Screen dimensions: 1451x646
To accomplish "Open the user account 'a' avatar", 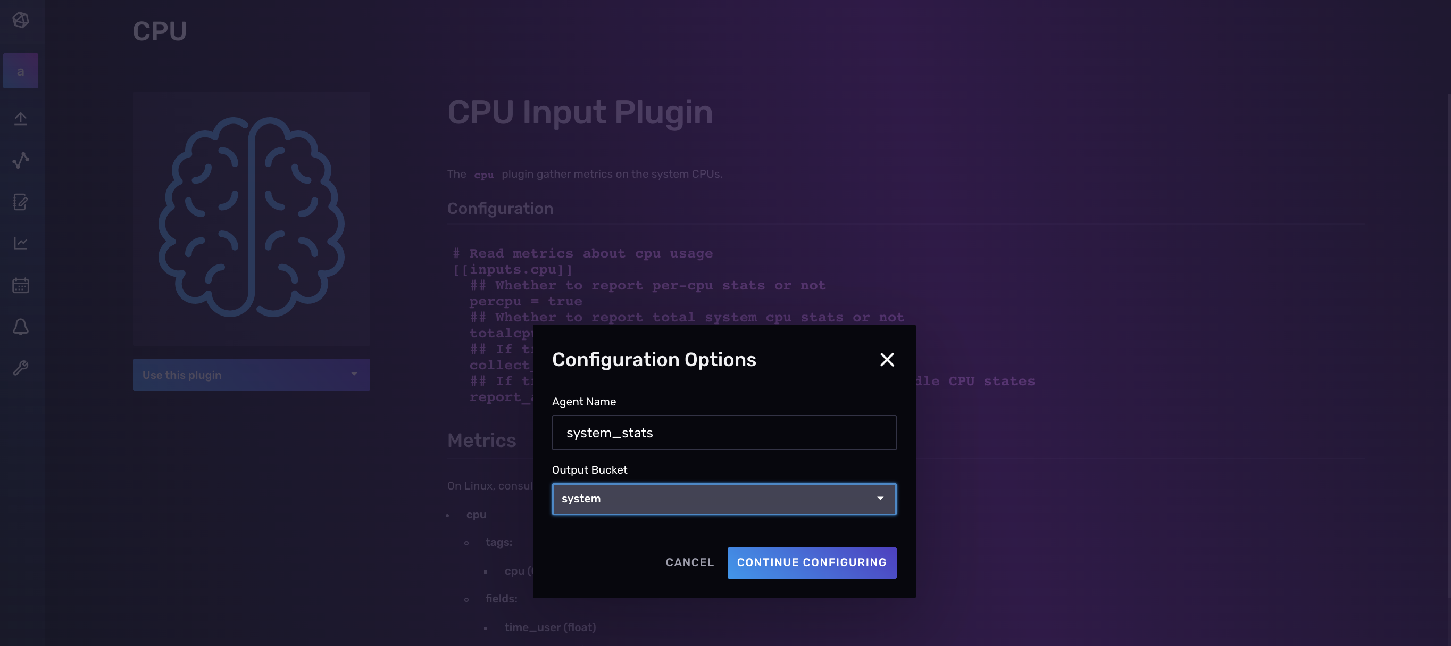I will coord(21,71).
